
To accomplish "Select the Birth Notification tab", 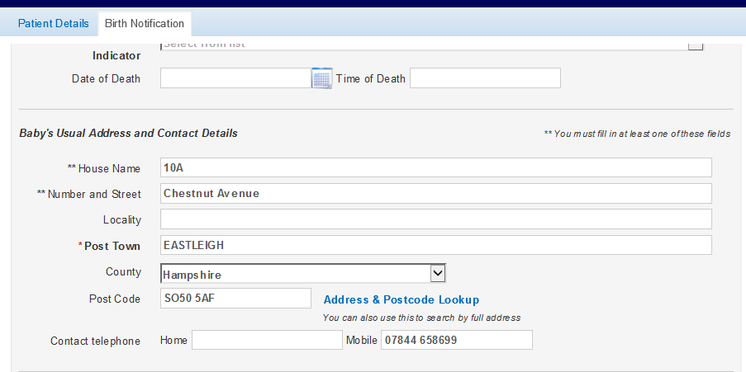I will click(144, 23).
